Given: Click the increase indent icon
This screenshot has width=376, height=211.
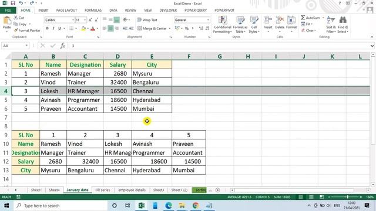Looking at the screenshot, I should [132, 29].
